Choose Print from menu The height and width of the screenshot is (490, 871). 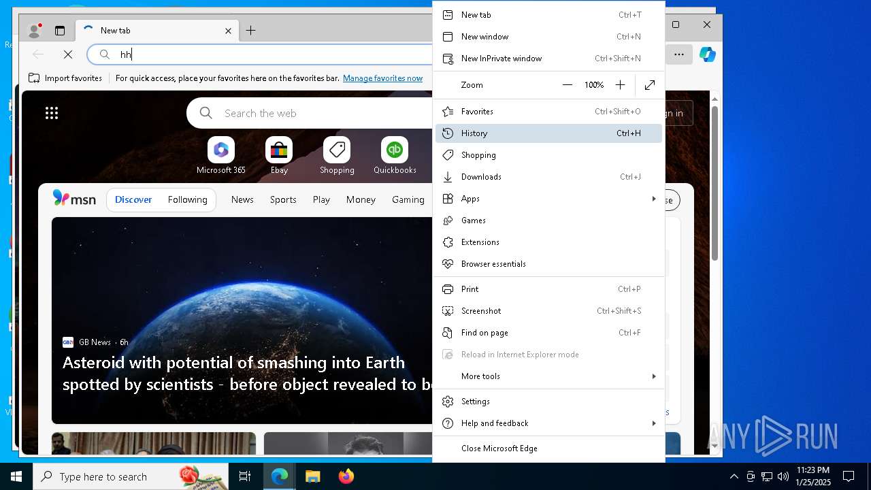coord(548,289)
